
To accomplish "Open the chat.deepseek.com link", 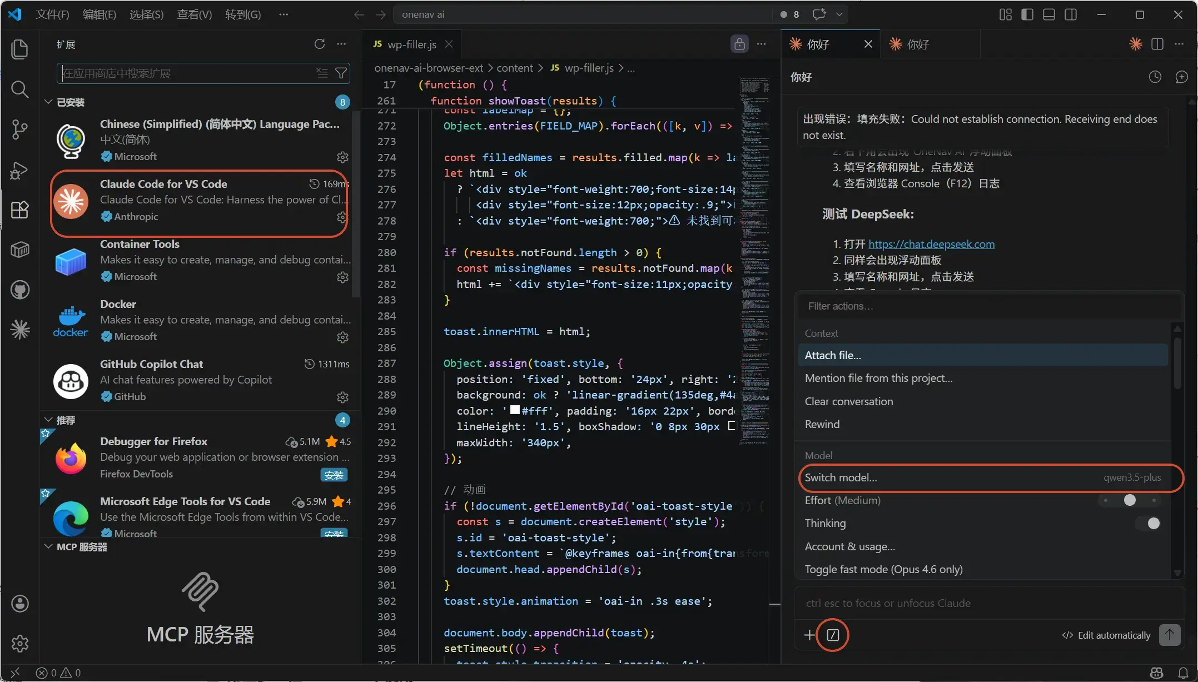I will [x=931, y=243].
